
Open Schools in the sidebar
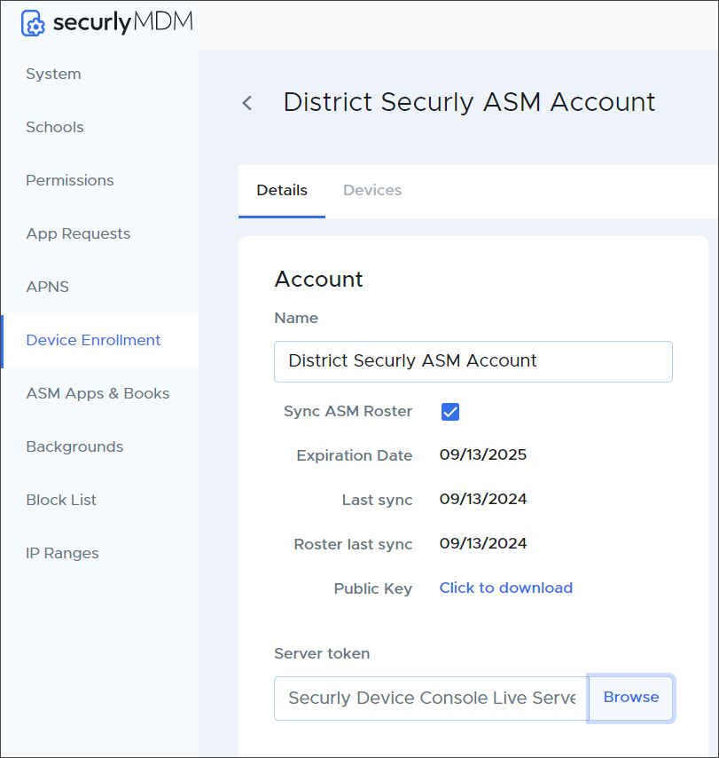pyautogui.click(x=55, y=127)
